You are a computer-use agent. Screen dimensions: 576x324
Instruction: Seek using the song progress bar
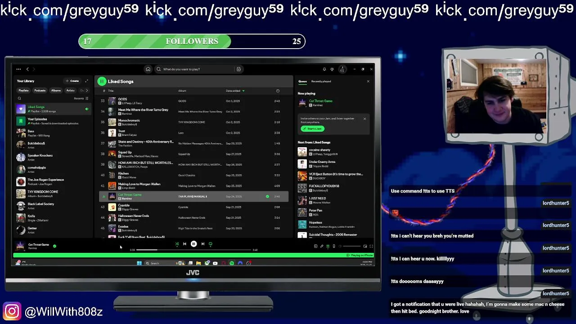[193, 250]
